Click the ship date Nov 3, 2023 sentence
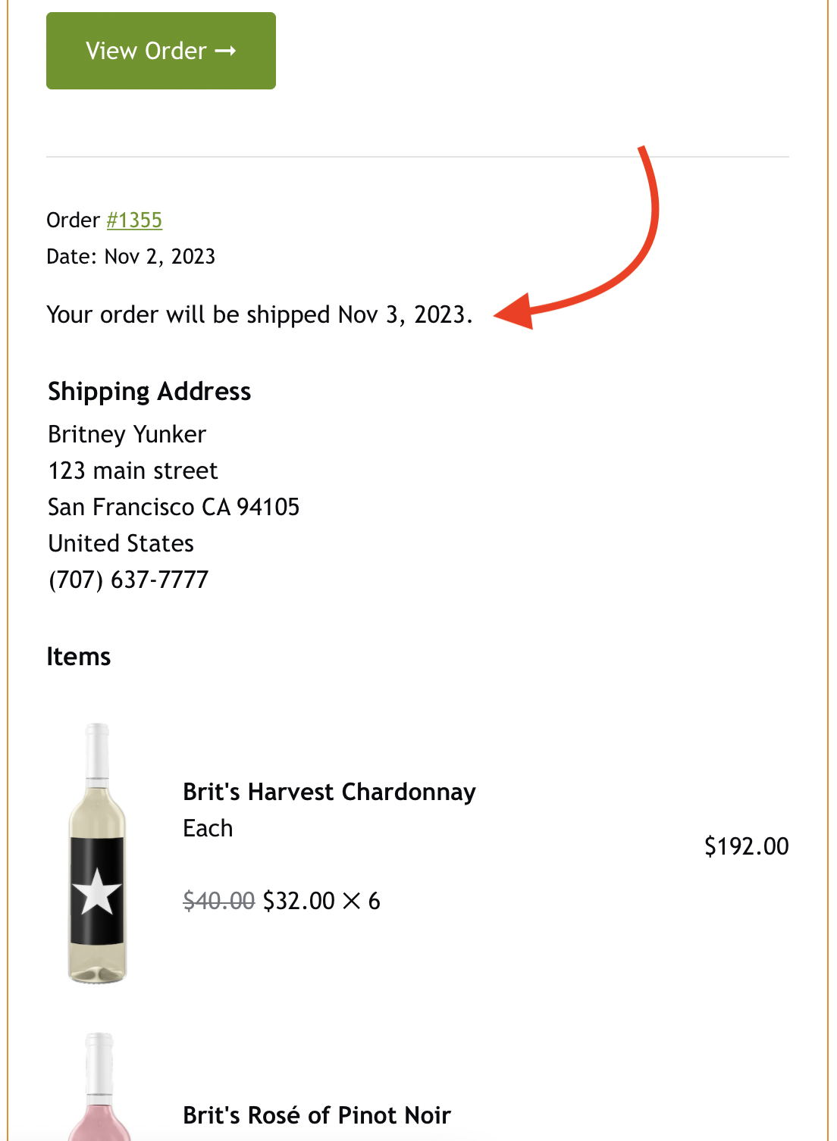This screenshot has width=837, height=1141. pyautogui.click(x=259, y=314)
